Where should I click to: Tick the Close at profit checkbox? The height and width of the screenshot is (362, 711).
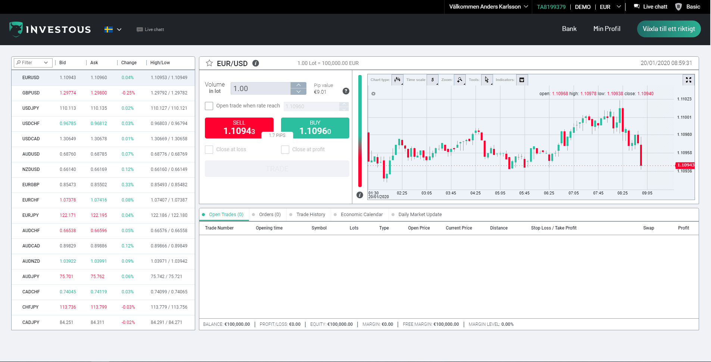tap(285, 150)
